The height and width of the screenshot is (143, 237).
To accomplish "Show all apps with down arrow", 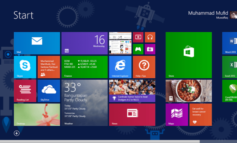I will click(17, 133).
